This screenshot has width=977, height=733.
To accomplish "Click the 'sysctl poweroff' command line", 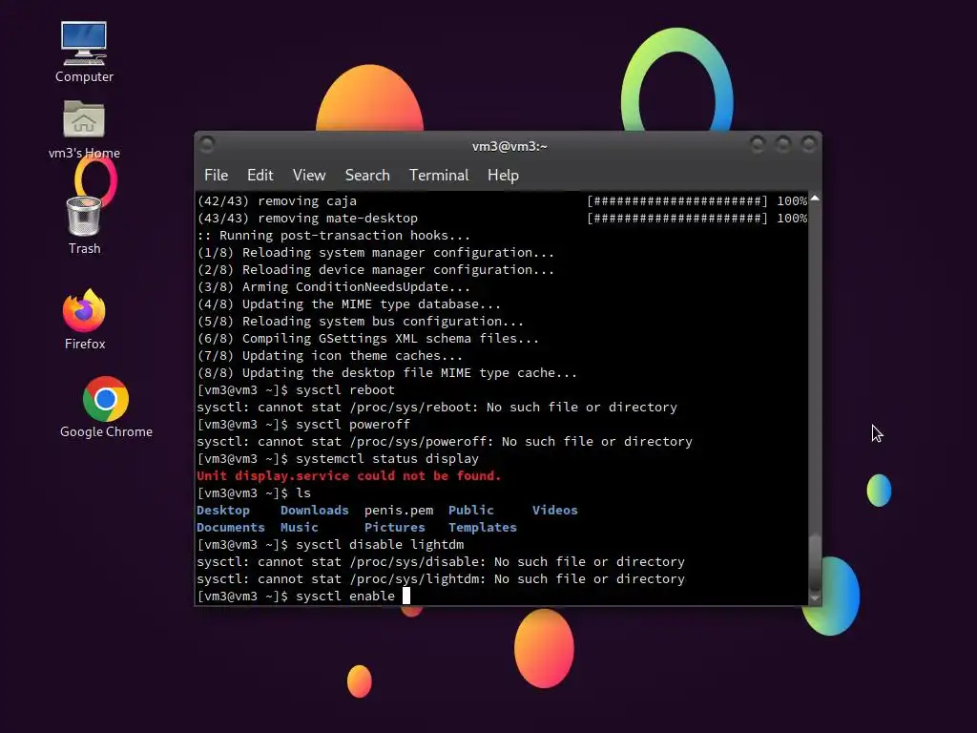I will [303, 425].
